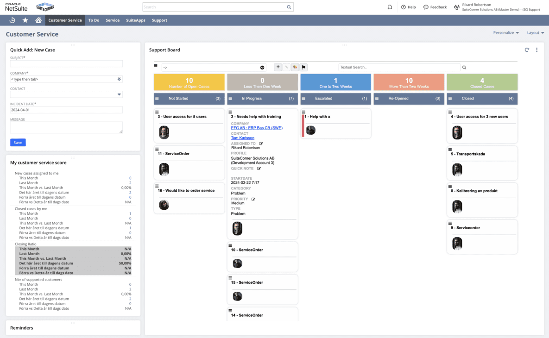Open the Shortcuts star icon
This screenshot has height=338, width=549.
pos(25,20)
